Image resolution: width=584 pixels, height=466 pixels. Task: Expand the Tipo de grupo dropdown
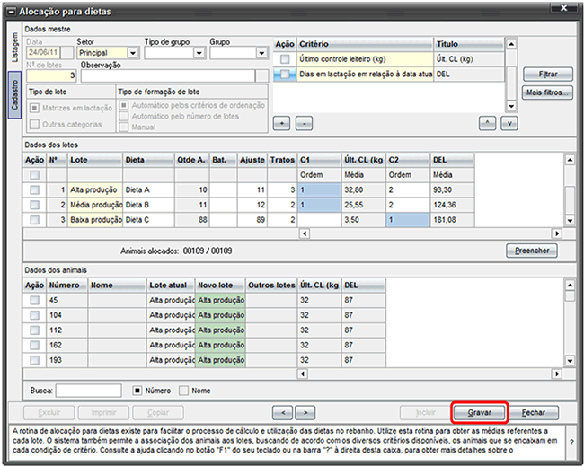click(199, 53)
